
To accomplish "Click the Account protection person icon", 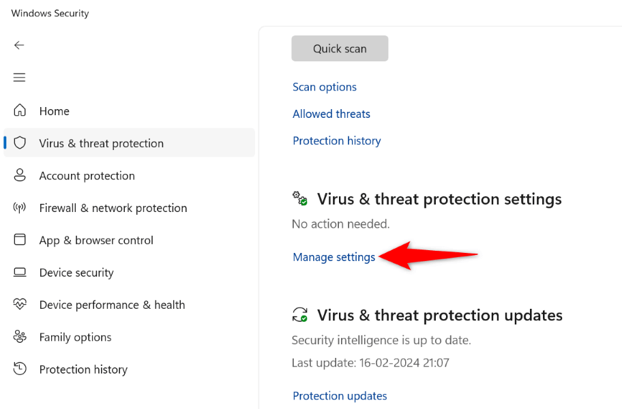I will (20, 175).
